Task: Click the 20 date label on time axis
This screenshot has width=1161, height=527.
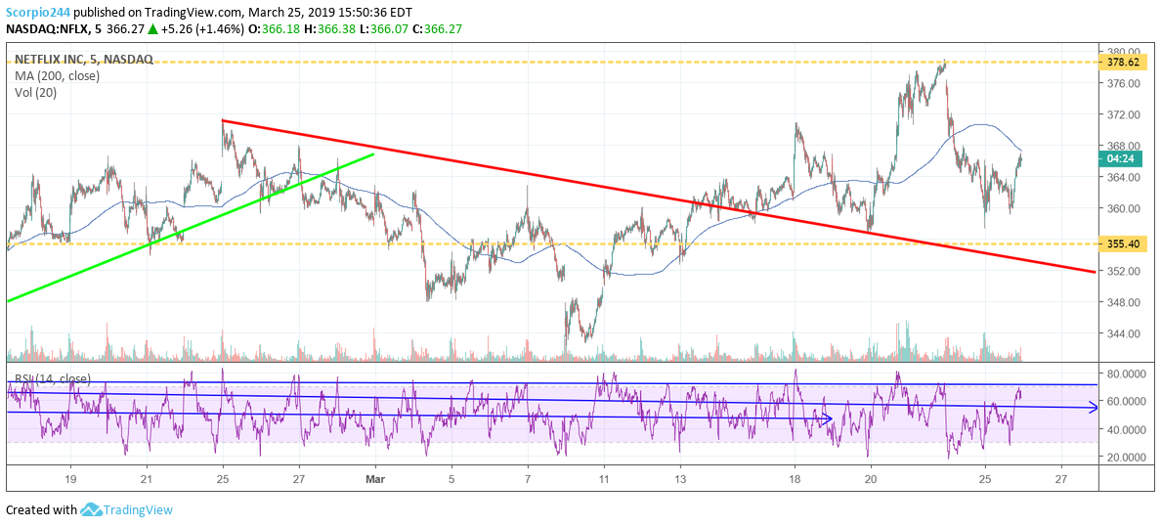Action: 871,478
